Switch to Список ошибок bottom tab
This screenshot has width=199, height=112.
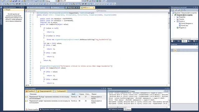pyautogui.click(x=32, y=110)
